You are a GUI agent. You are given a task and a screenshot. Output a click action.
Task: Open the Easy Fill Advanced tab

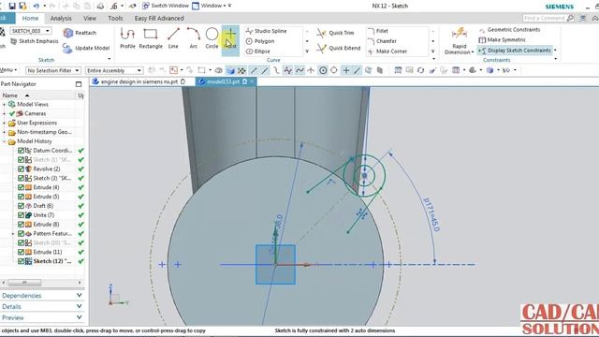159,18
